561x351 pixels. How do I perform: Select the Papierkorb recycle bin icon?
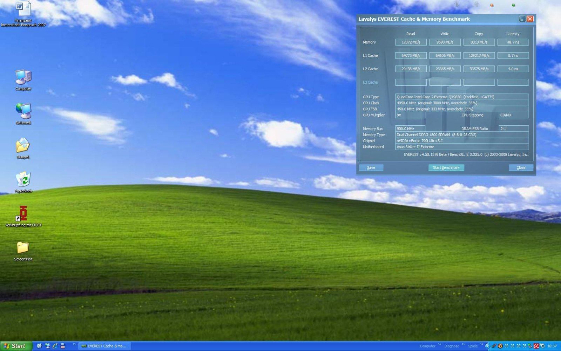point(23,182)
